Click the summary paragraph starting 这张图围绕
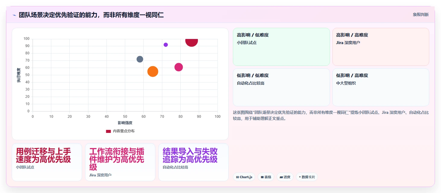The height and width of the screenshot is (193, 441). (331, 115)
